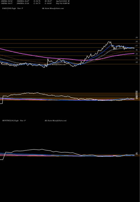Click the 17 price label on daily chart
This screenshot has height=202, width=140.
tap(137, 46)
